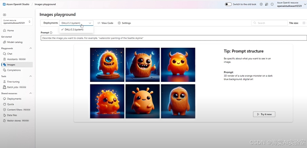Image resolution: width=307 pixels, height=148 pixels.
Task: Open Batch jobs preview
Action: [x=14, y=87]
